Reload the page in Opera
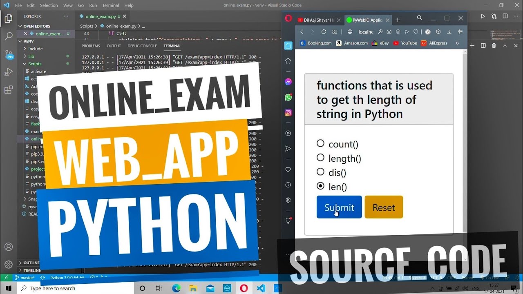Image resolution: width=523 pixels, height=294 pixels. click(324, 32)
